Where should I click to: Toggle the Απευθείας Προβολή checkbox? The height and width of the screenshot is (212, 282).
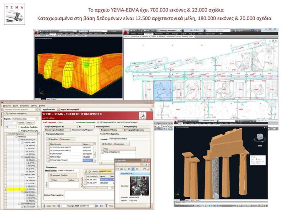click(x=19, y=127)
